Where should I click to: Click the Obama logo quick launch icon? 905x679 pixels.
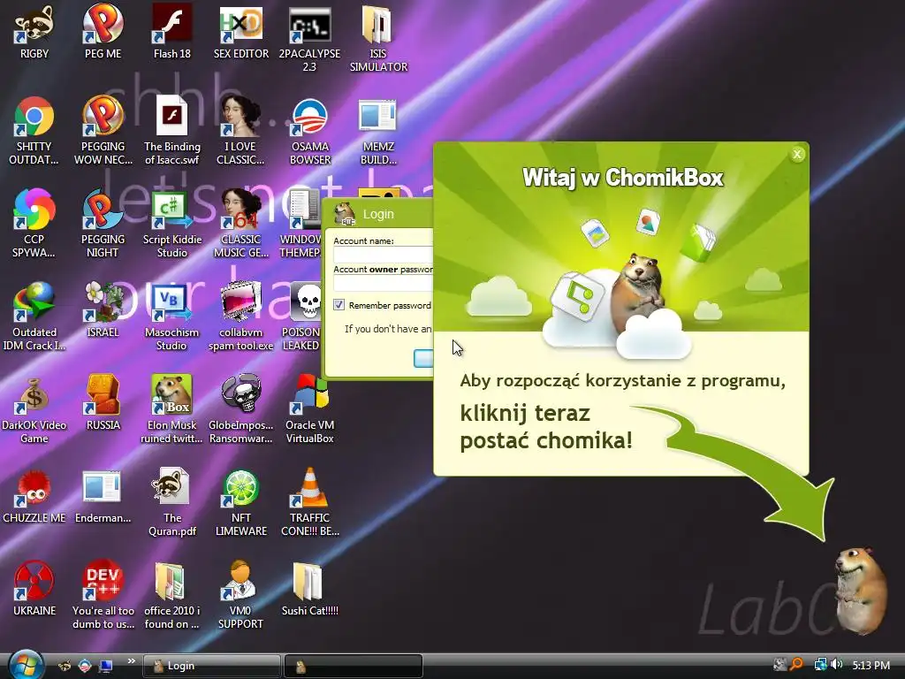tap(85, 666)
